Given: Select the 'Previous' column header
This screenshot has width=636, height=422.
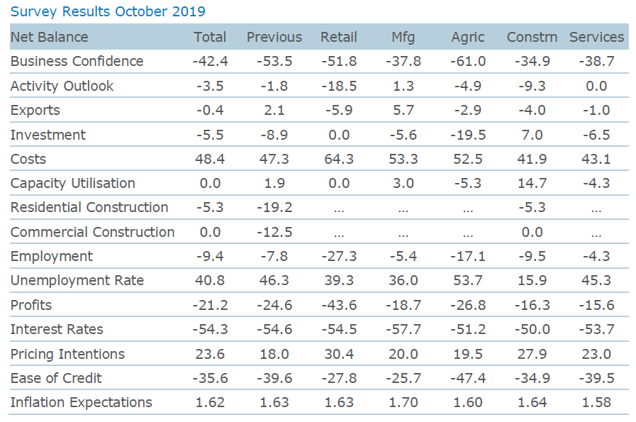Looking at the screenshot, I should pos(274,37).
